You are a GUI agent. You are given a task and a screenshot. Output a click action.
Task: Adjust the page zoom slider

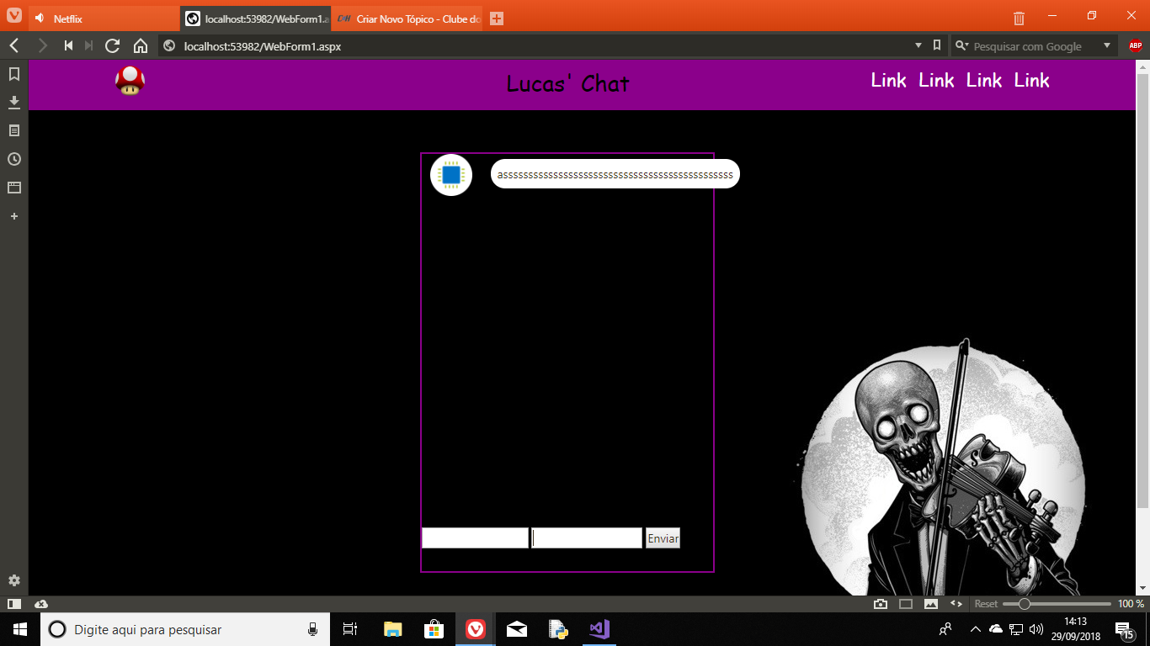pyautogui.click(x=1057, y=604)
